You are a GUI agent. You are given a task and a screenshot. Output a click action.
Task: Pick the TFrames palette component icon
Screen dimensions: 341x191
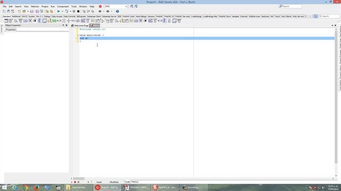pyautogui.click(x=6, y=21)
